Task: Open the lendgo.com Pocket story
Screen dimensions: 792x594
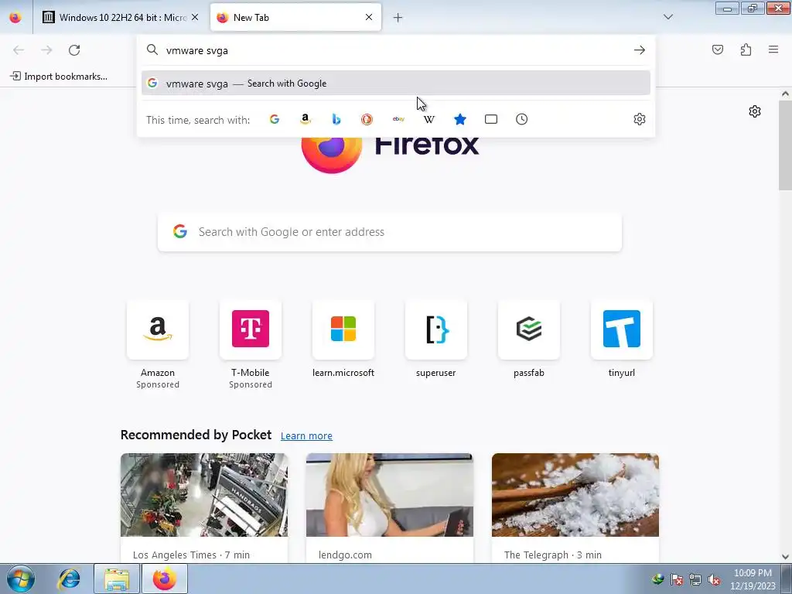Action: (x=390, y=507)
